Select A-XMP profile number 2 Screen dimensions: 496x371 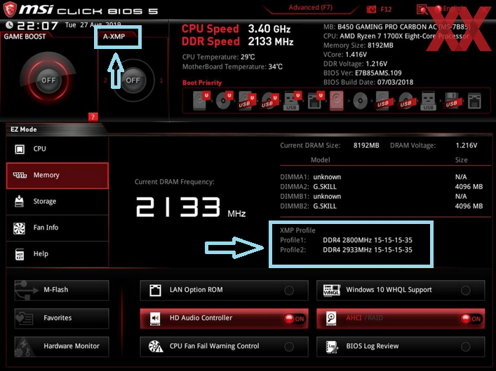tap(105, 80)
